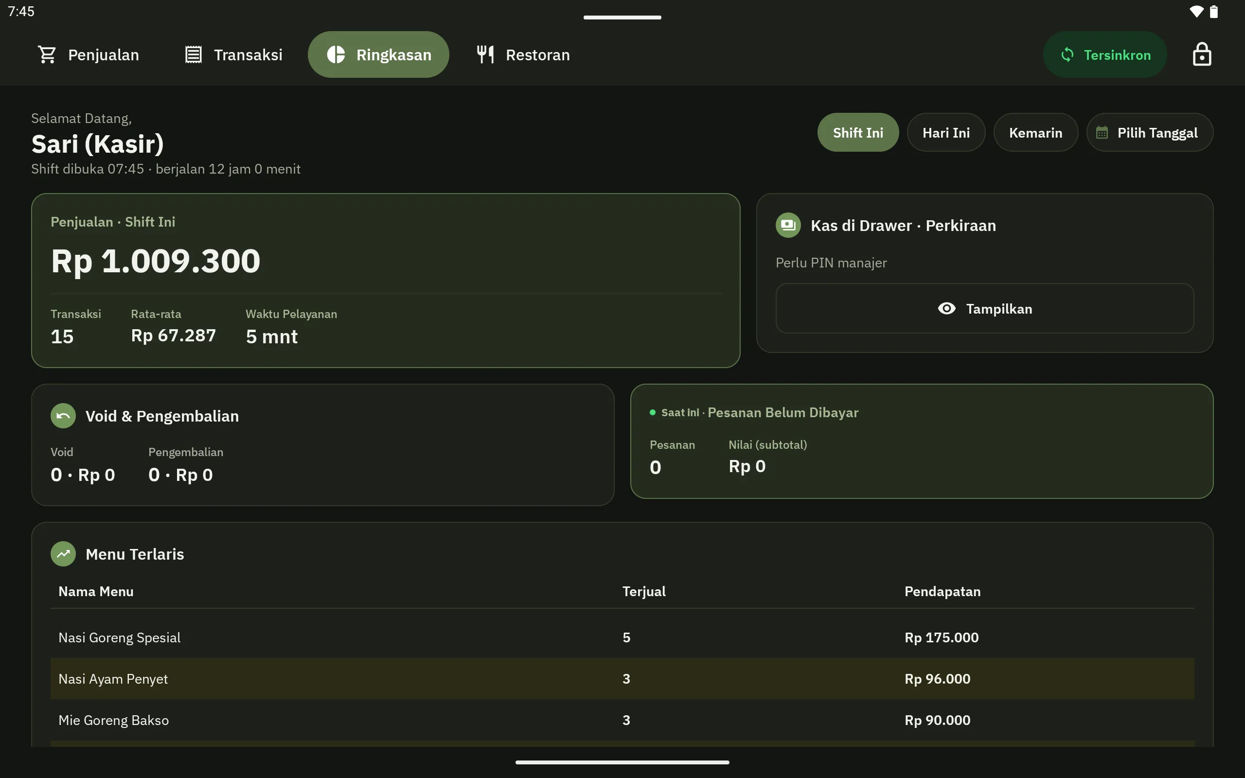Screen dimensions: 1245x778
Task: Open the Penjualan cart tab
Action: tap(88, 54)
